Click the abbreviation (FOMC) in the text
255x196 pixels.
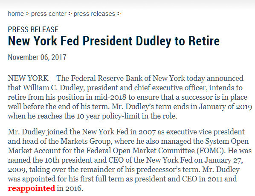coord(211,151)
